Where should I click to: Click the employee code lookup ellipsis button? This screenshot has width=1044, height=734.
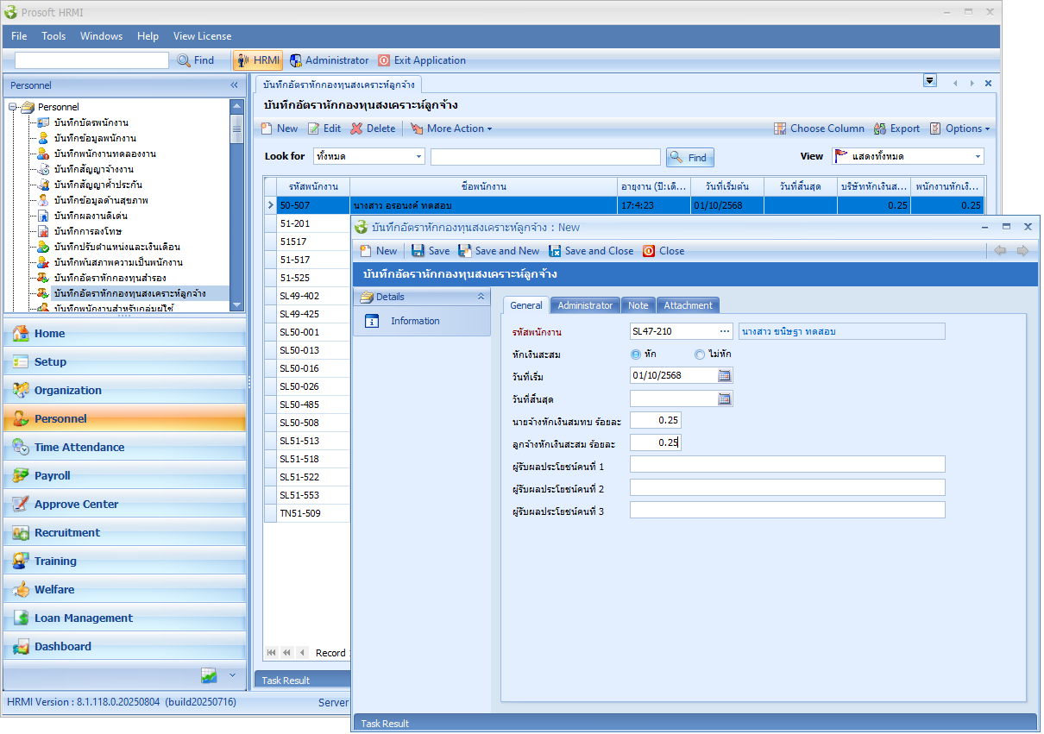tap(725, 331)
